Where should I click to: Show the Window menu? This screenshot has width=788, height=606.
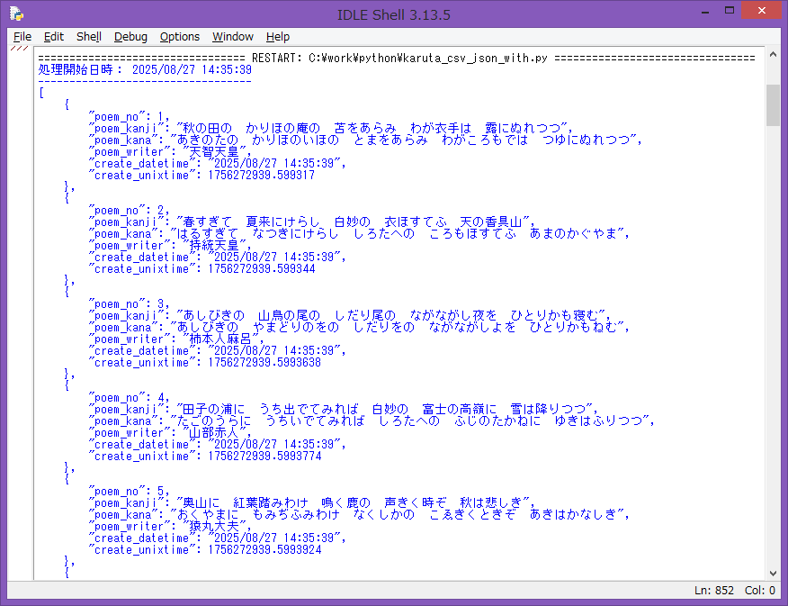pyautogui.click(x=233, y=37)
